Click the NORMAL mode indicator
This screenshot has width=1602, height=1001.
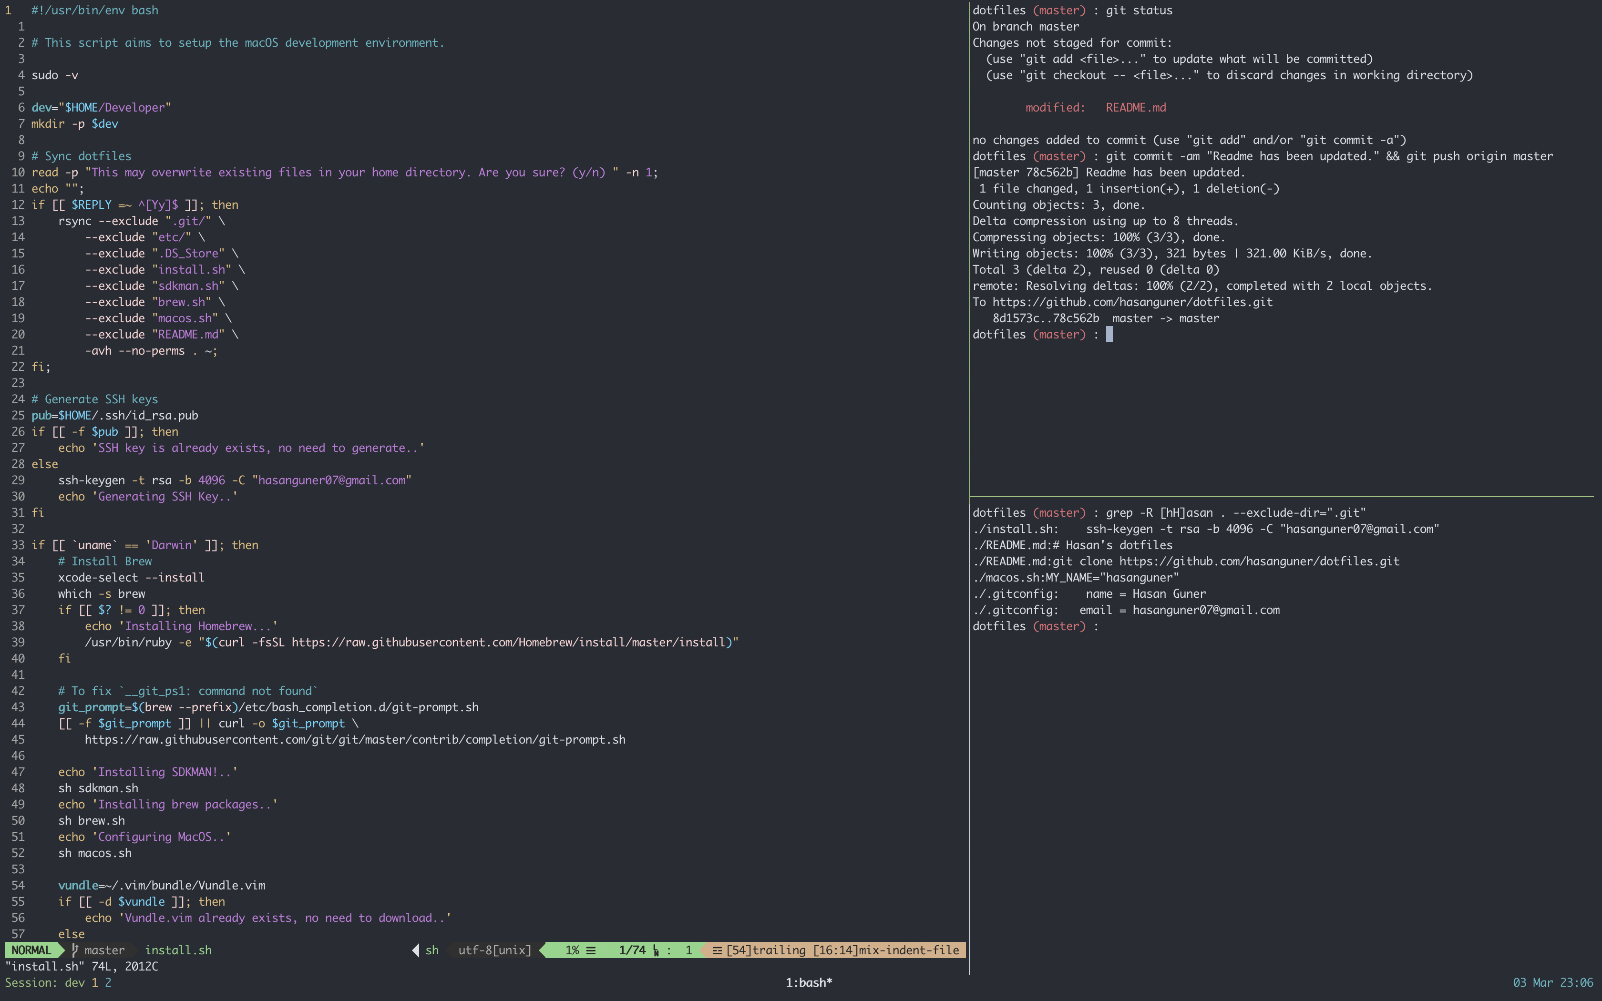pos(31,950)
